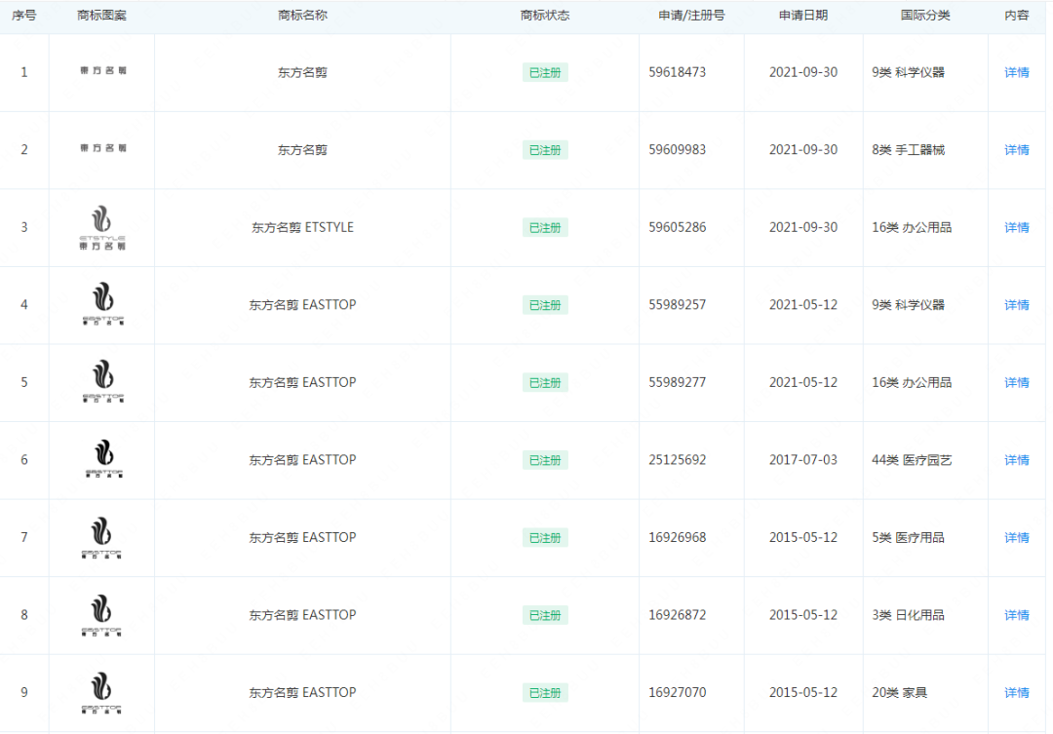
Task: Open 详情 for the 5类 医疗用品 row
Action: (x=1016, y=538)
